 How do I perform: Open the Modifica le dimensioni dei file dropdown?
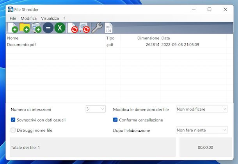pyautogui.click(x=202, y=109)
